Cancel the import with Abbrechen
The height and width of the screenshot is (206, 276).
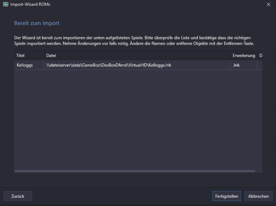(258, 196)
